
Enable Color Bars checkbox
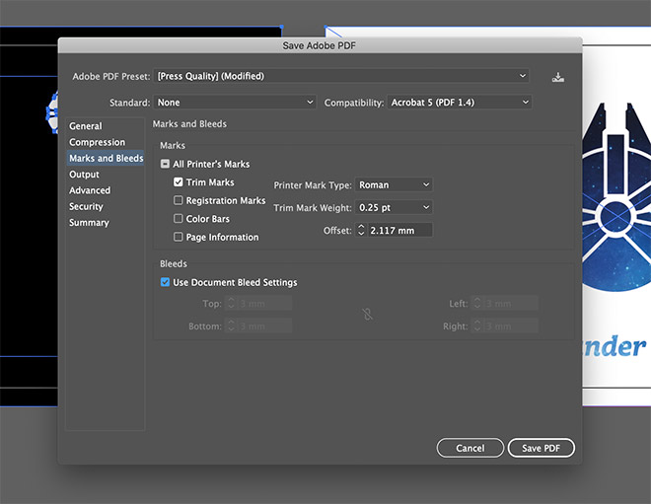point(179,219)
